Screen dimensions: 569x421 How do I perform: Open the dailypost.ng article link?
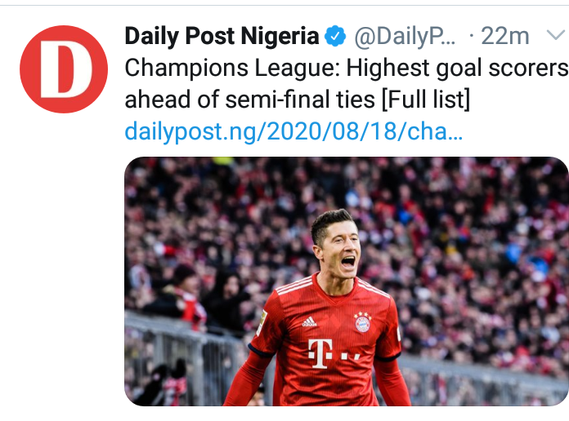293,131
